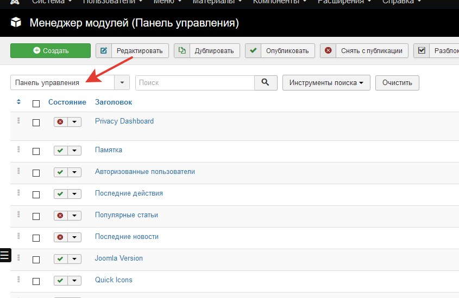Check the Privacy Dashboard row checkbox
This screenshot has height=298, width=459.
click(x=36, y=122)
